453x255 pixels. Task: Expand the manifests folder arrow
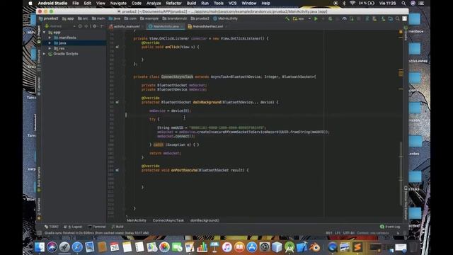click(50, 38)
